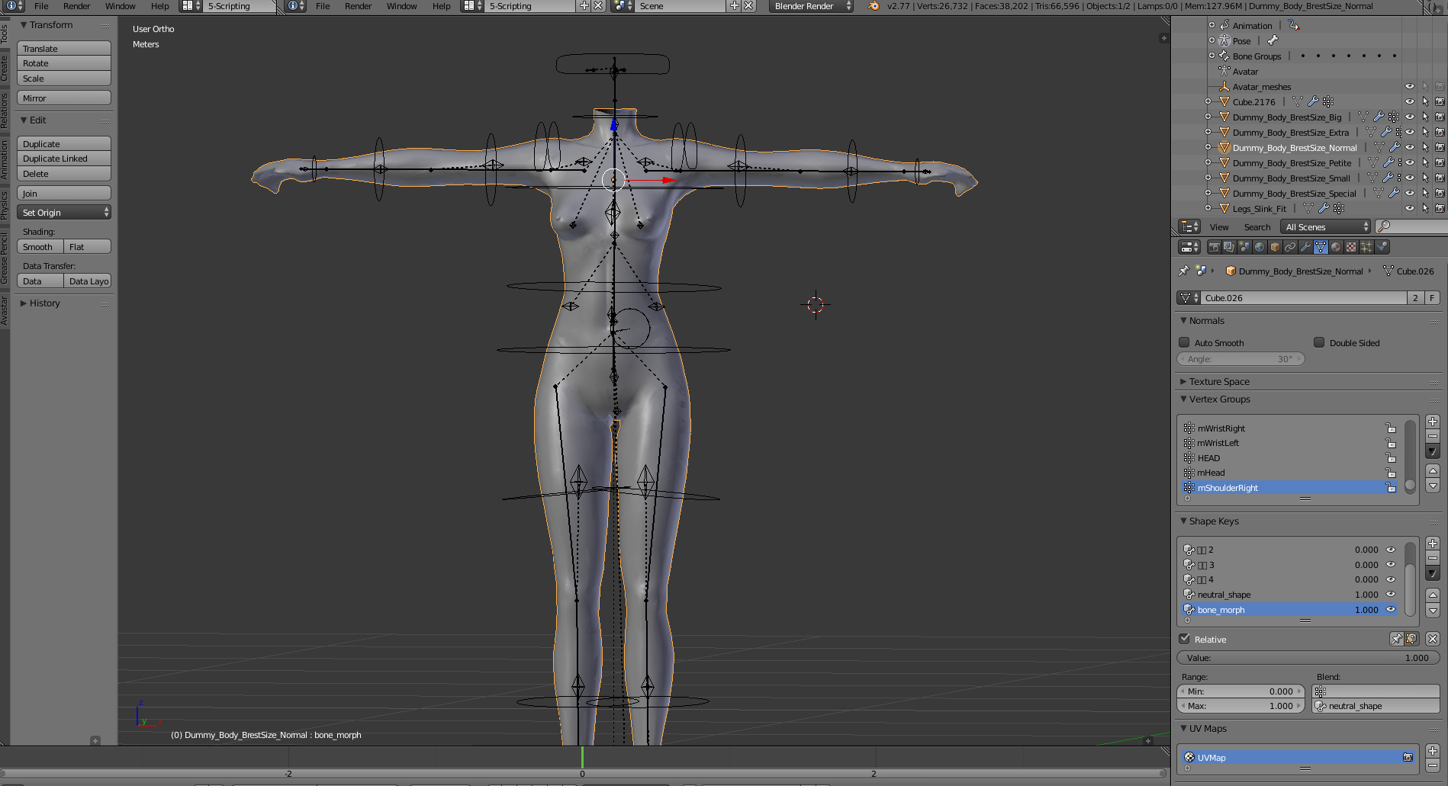Toggle visibility eye for Cube.2176
Image resolution: width=1448 pixels, height=786 pixels.
click(x=1410, y=101)
